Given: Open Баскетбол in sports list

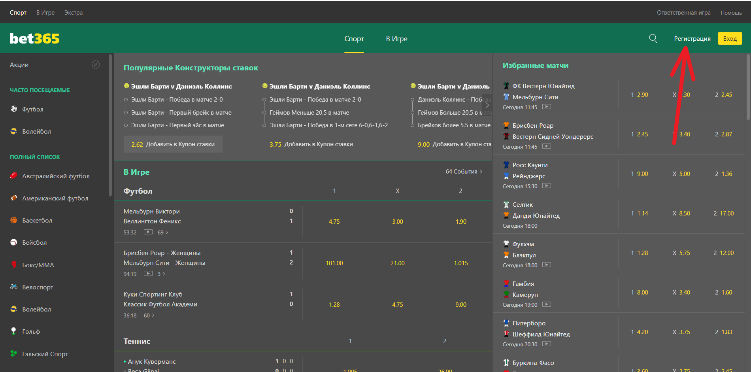Looking at the screenshot, I should point(37,220).
